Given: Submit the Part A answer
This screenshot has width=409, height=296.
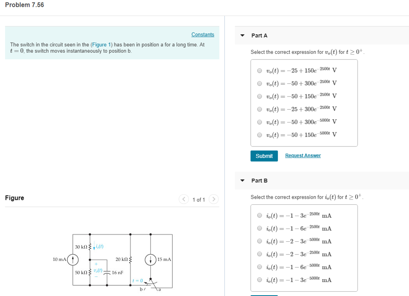Looking at the screenshot, I should pyautogui.click(x=264, y=156).
